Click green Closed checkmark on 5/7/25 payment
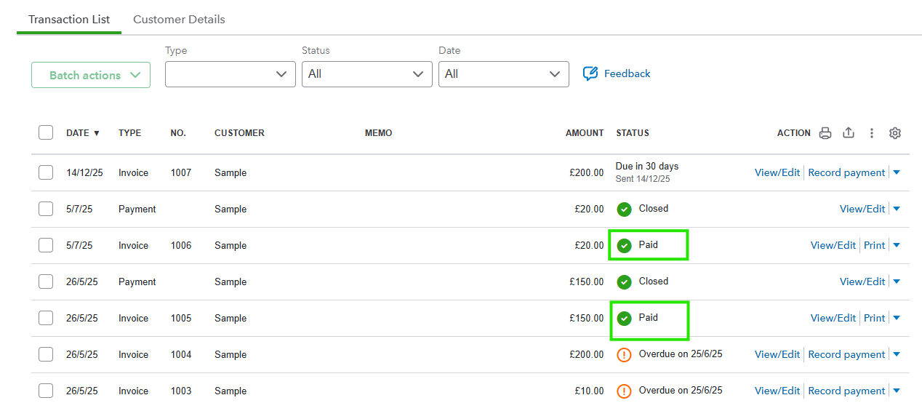Screen dimensions: 922x403 (624, 210)
